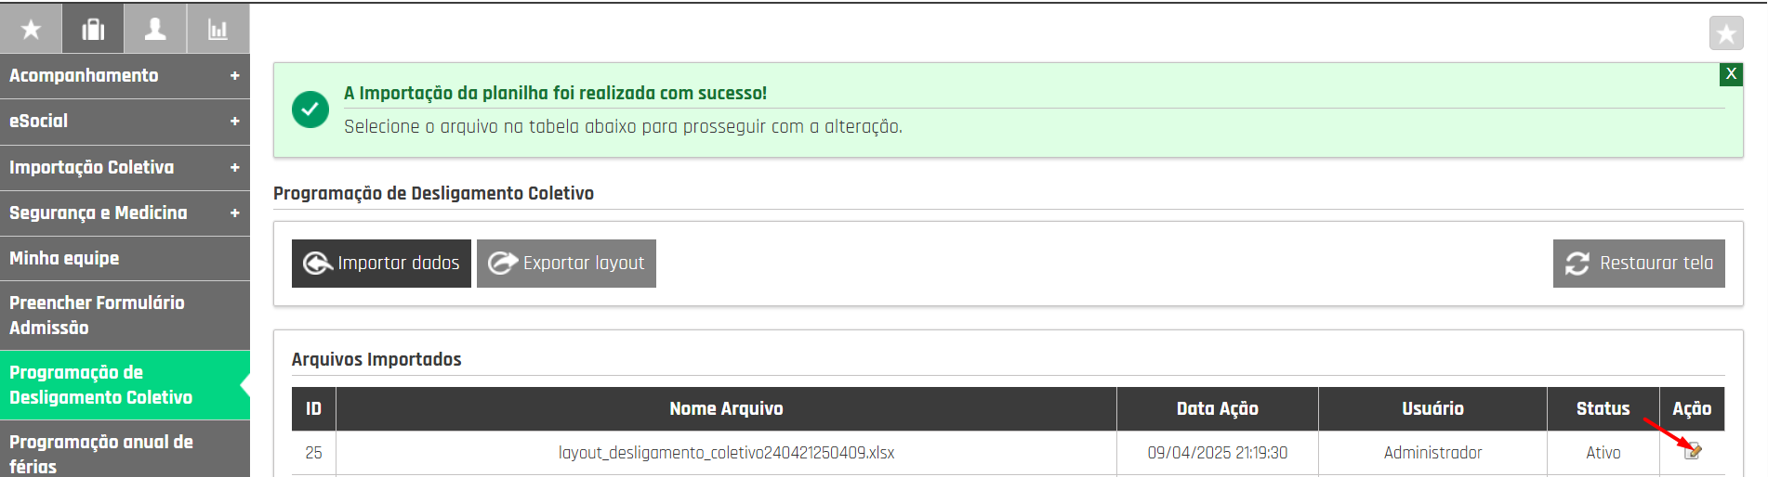The width and height of the screenshot is (1768, 477).
Task: Click the green success checkmark icon
Action: tap(310, 110)
